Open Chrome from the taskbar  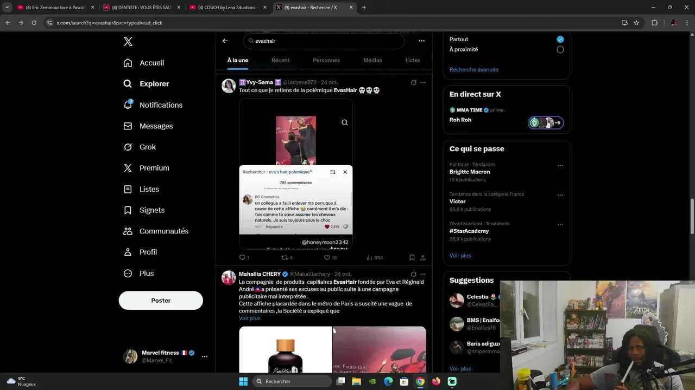(420, 381)
